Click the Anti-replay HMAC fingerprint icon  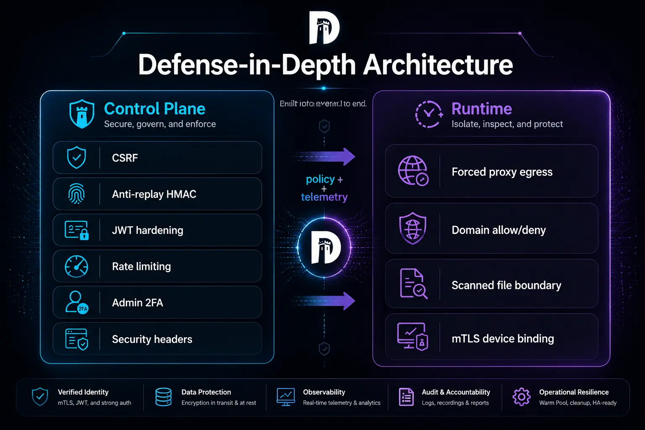76,194
